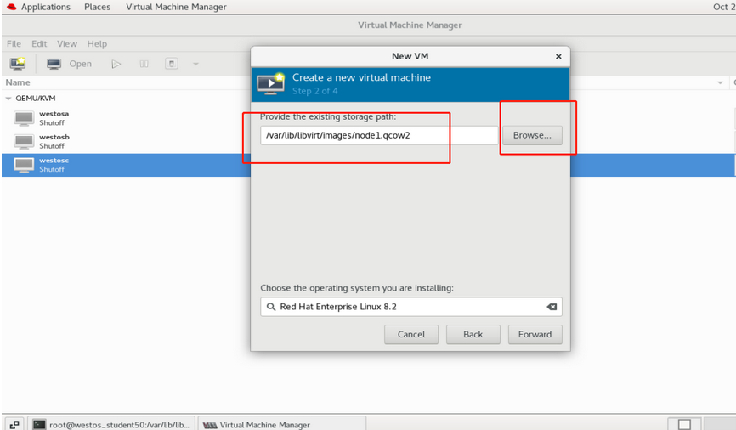
Task: Click the Browse... button
Action: 532,135
